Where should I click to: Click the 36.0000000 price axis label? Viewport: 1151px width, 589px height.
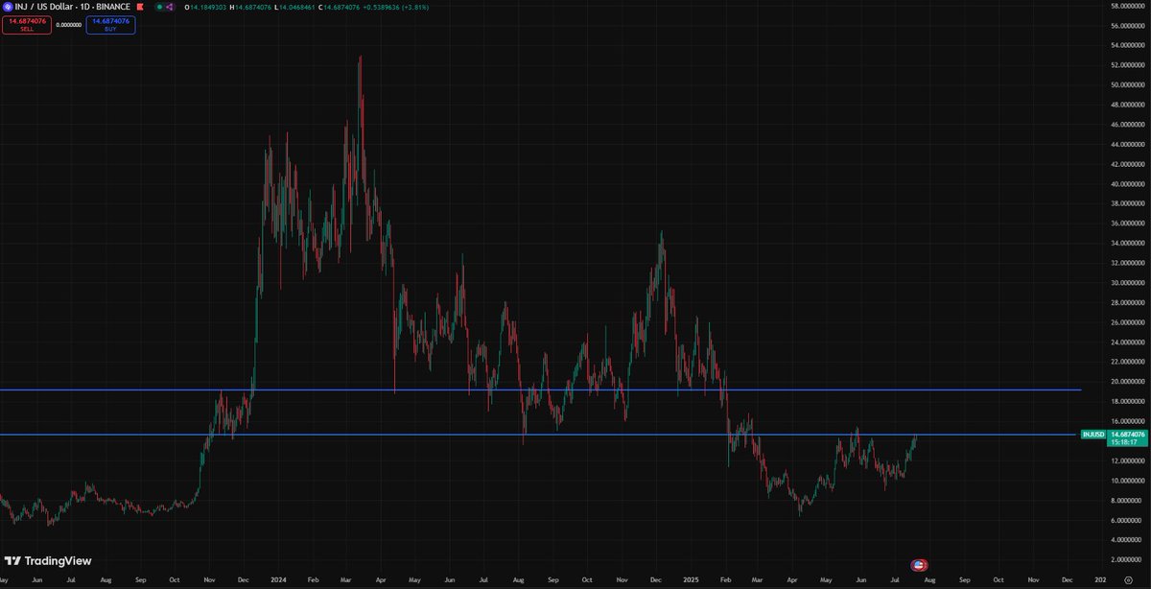(x=1129, y=224)
